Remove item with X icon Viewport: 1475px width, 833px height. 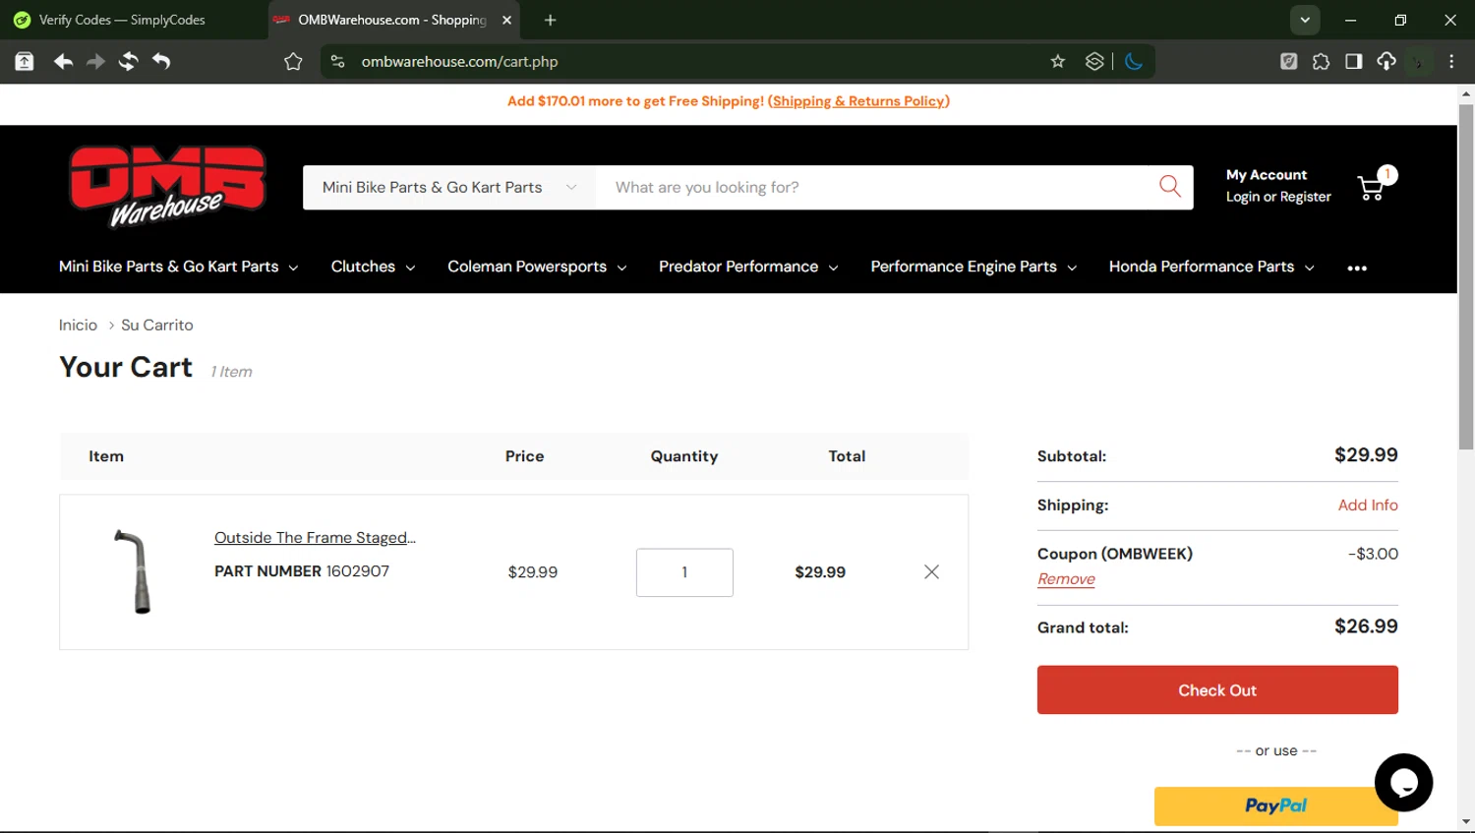[931, 571]
